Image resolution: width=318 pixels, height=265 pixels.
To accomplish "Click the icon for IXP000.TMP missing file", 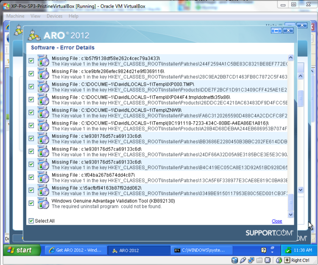I will (43, 86).
